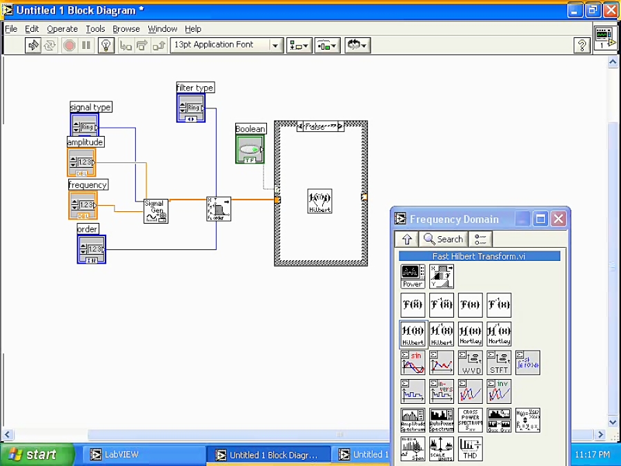Click Search in the Frequency Domain palette
621x466 pixels.
pyautogui.click(x=442, y=239)
